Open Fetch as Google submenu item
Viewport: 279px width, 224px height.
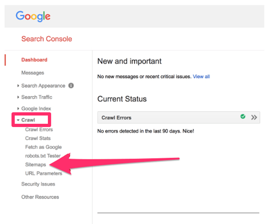click(x=44, y=147)
